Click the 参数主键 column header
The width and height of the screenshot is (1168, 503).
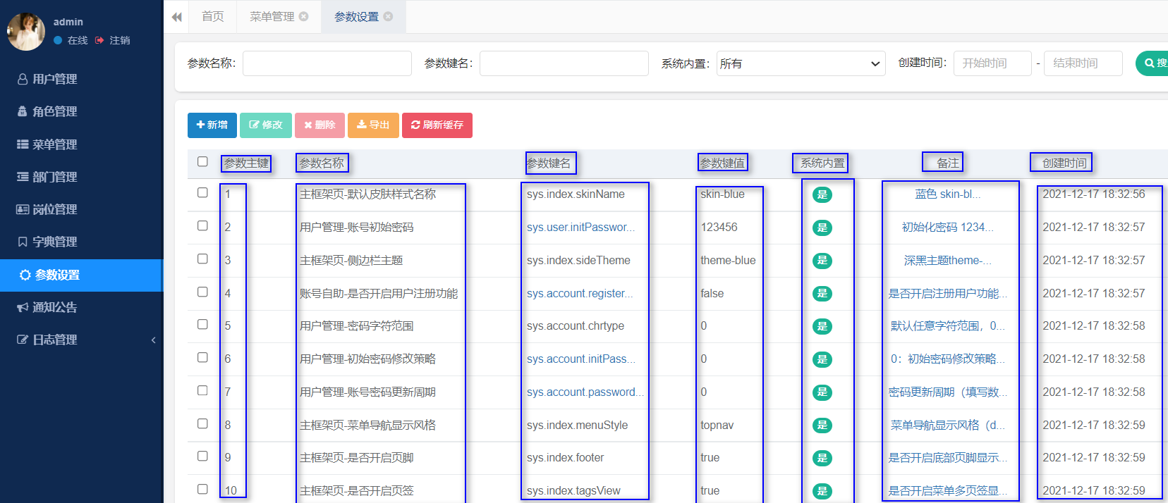(246, 163)
